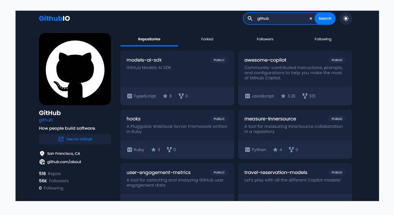Open the Forked tab

click(x=207, y=39)
